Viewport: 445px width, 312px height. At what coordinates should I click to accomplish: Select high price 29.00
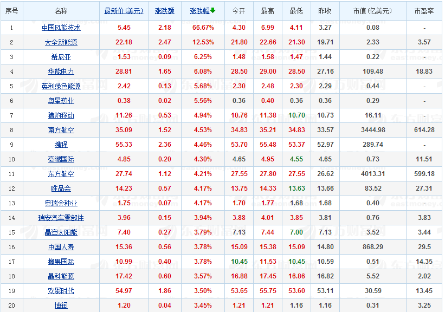(x=268, y=71)
